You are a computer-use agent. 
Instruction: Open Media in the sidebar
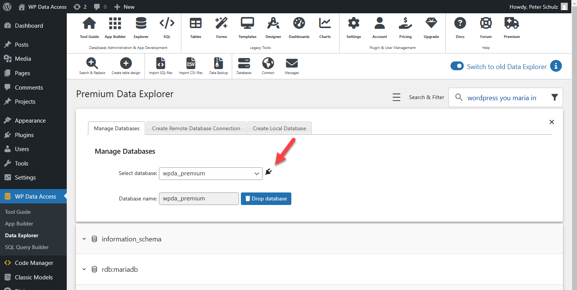[23, 59]
